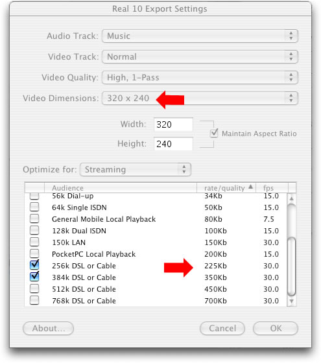This screenshot has height=363, width=321.
Task: Select the 225Kb rate cell
Action: tap(215, 266)
